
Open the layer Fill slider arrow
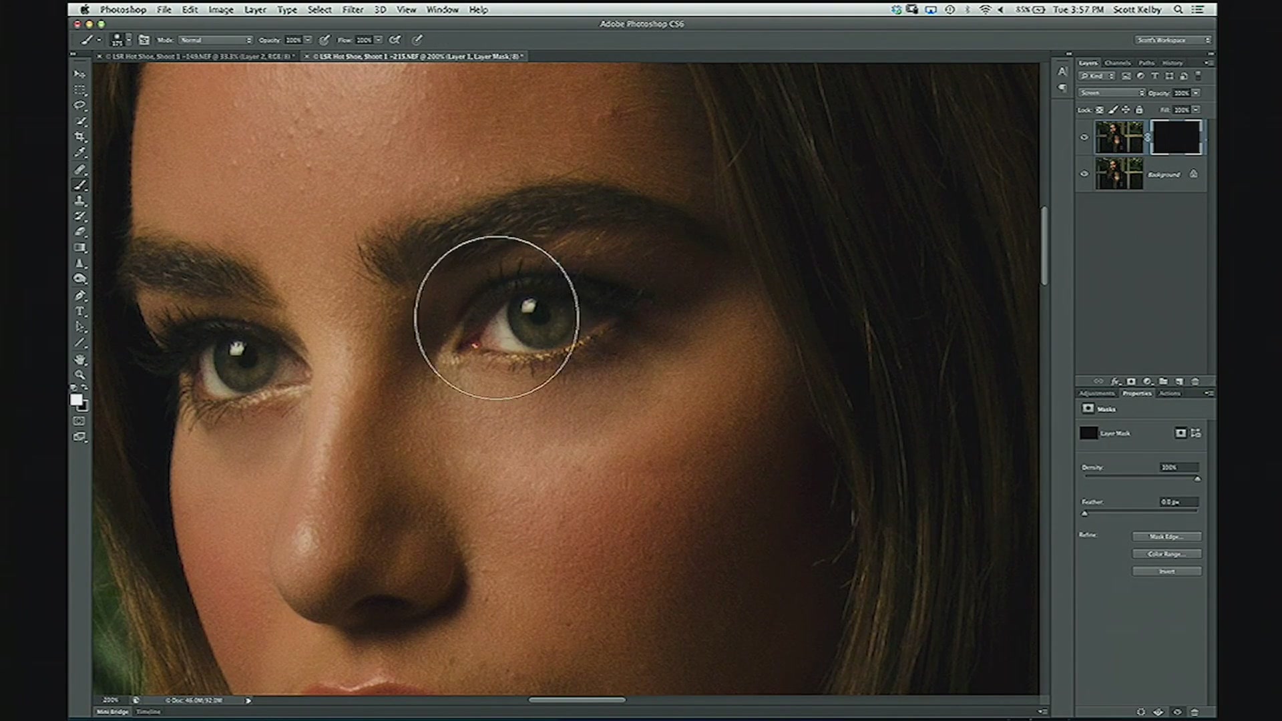[x=1196, y=109]
